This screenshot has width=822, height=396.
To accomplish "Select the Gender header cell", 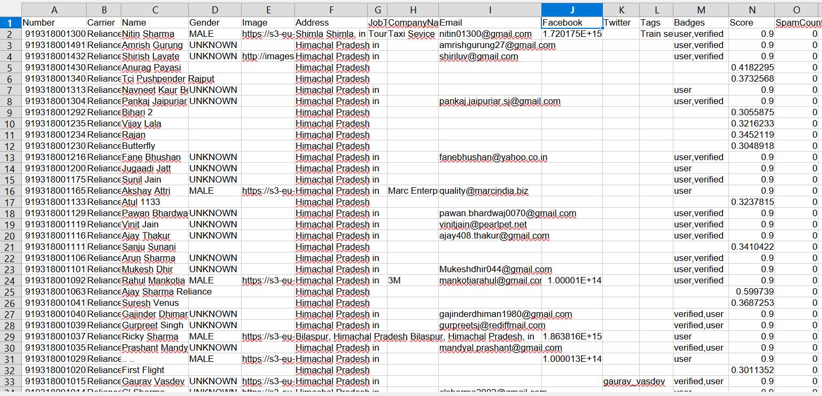I will point(214,22).
